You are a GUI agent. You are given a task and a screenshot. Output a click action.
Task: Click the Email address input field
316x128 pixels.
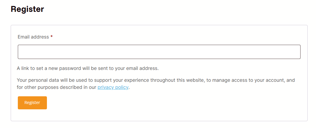(x=159, y=52)
